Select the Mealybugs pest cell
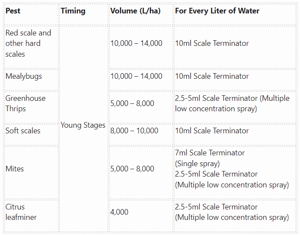This screenshot has height=235, width=300. click(x=31, y=80)
